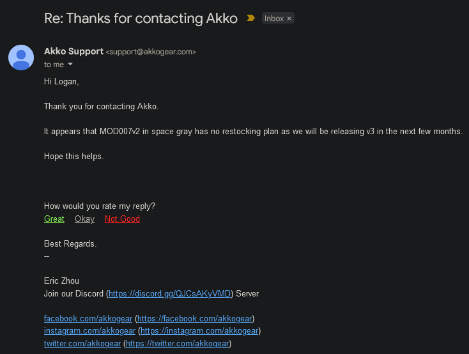This screenshot has height=354, width=469.
Task: Click the Akko Support sender name
Action: click(x=73, y=51)
